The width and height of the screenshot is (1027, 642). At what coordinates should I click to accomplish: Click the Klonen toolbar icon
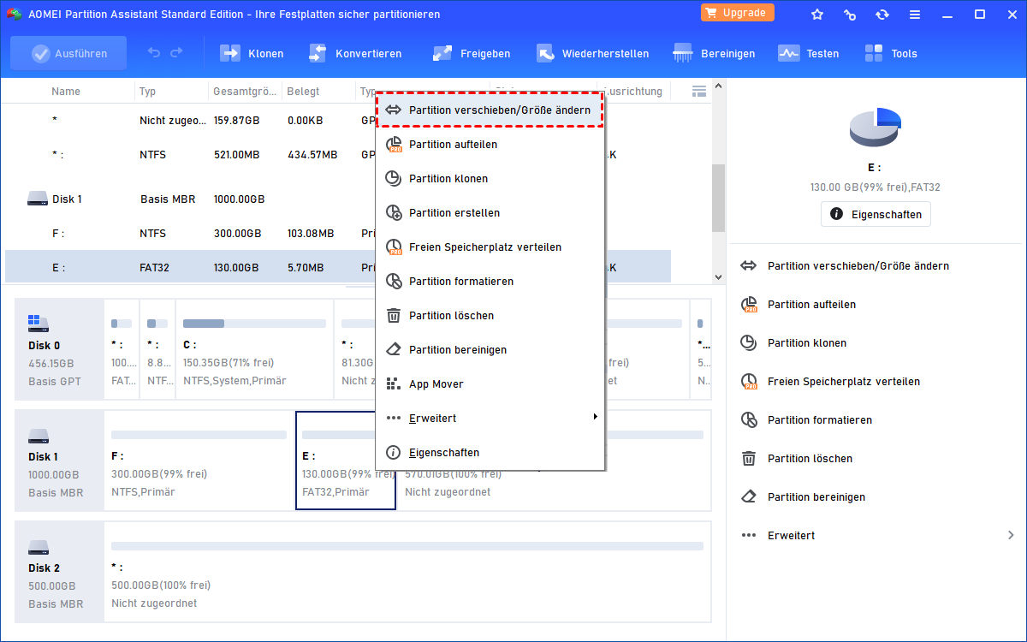230,53
